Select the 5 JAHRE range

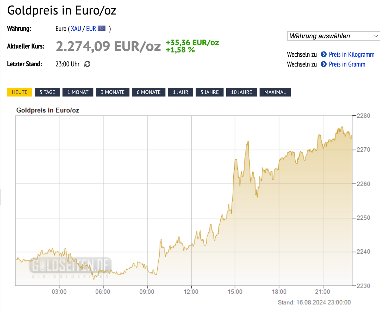coord(210,92)
